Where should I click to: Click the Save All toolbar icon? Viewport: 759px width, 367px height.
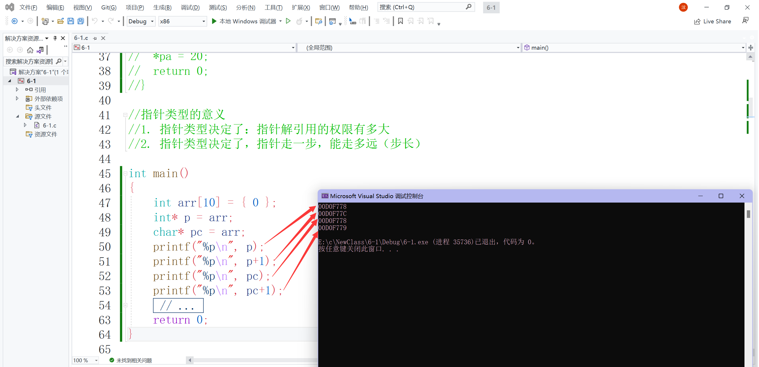[81, 21]
